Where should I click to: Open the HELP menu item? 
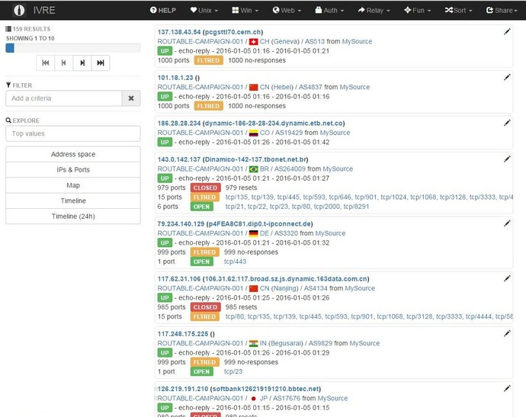click(163, 11)
